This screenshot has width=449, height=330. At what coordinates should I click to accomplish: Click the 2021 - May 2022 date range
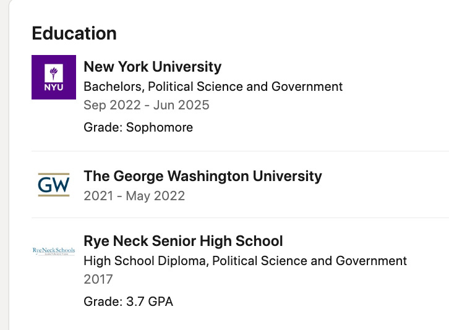[x=134, y=196]
